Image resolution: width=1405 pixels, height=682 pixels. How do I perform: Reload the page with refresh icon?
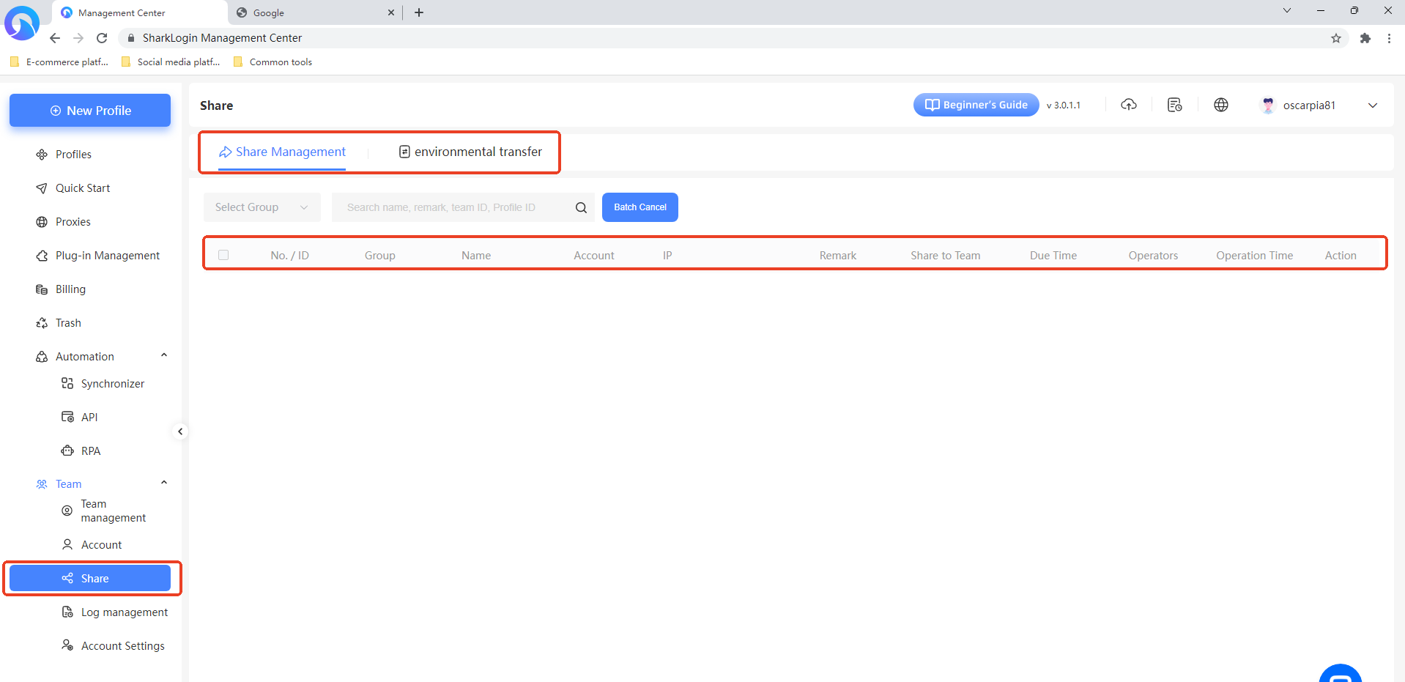point(102,38)
